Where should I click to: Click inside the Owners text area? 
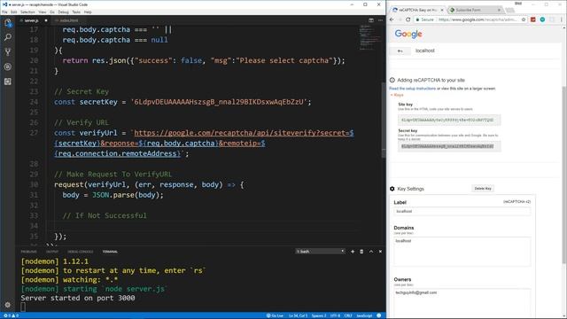pos(462,303)
